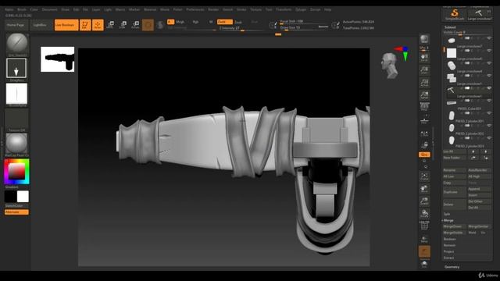Screen dimensions: 500x281
Task: Click the MergeDown button
Action: (x=455, y=226)
